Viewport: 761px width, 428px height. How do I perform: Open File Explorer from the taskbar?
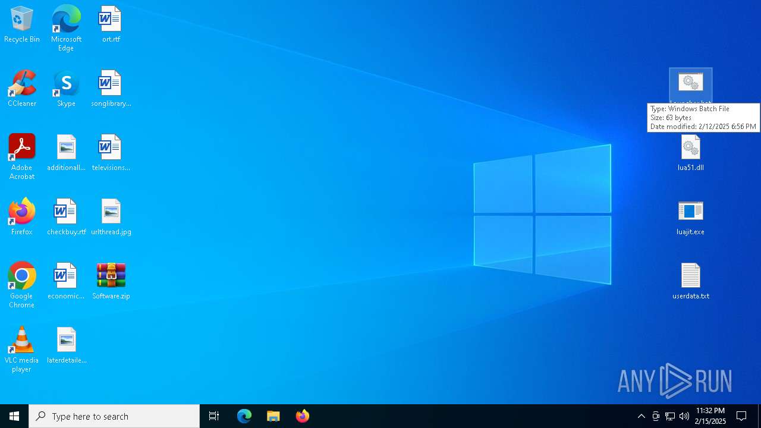[273, 416]
